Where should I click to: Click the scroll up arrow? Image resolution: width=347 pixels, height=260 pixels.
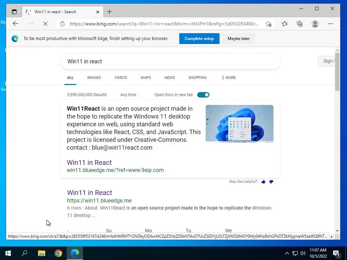pos(337,50)
